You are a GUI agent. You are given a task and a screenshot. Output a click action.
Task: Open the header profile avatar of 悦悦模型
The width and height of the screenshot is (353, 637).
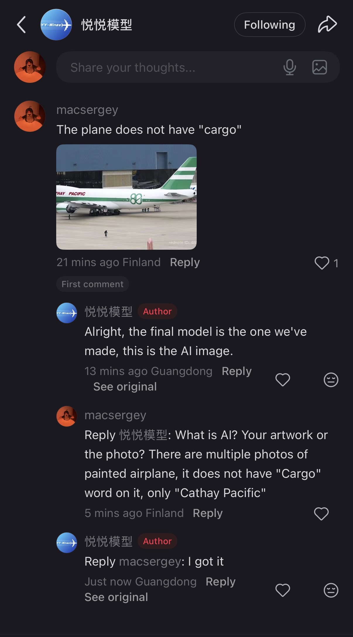(56, 25)
